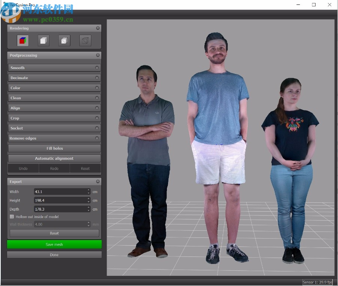Click the Width value input field

(x=60, y=192)
